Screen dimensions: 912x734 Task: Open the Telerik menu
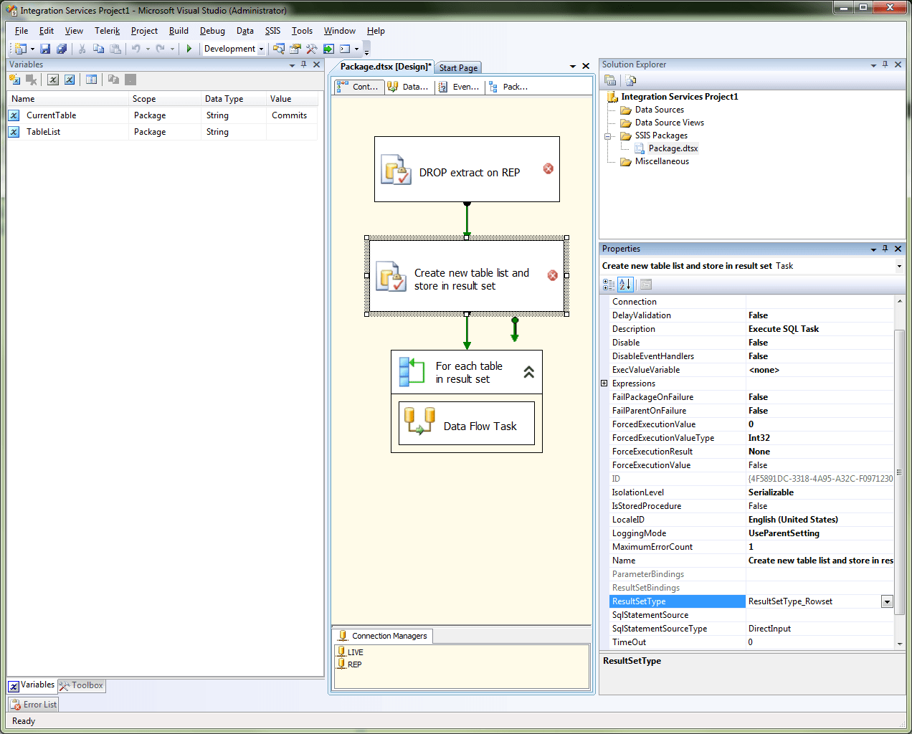107,31
